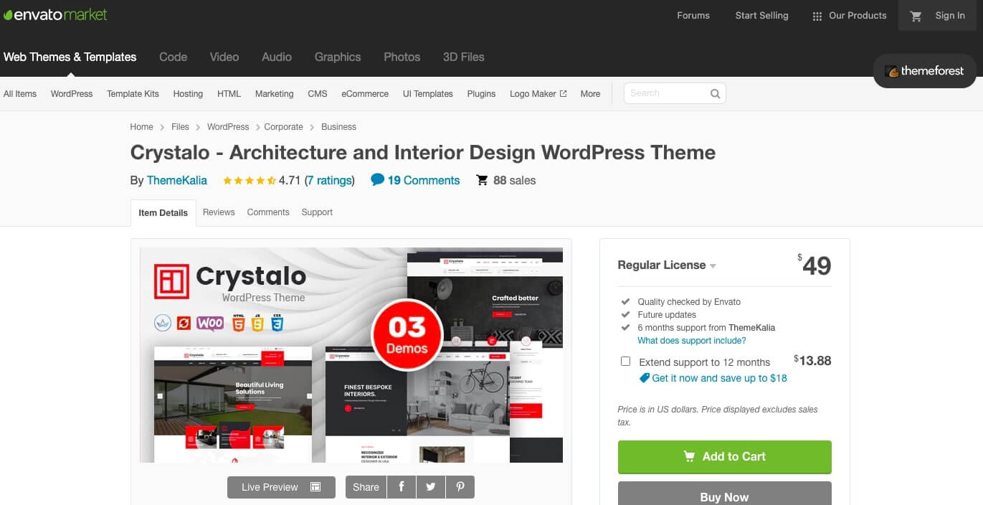Focus the Search input field

point(666,93)
